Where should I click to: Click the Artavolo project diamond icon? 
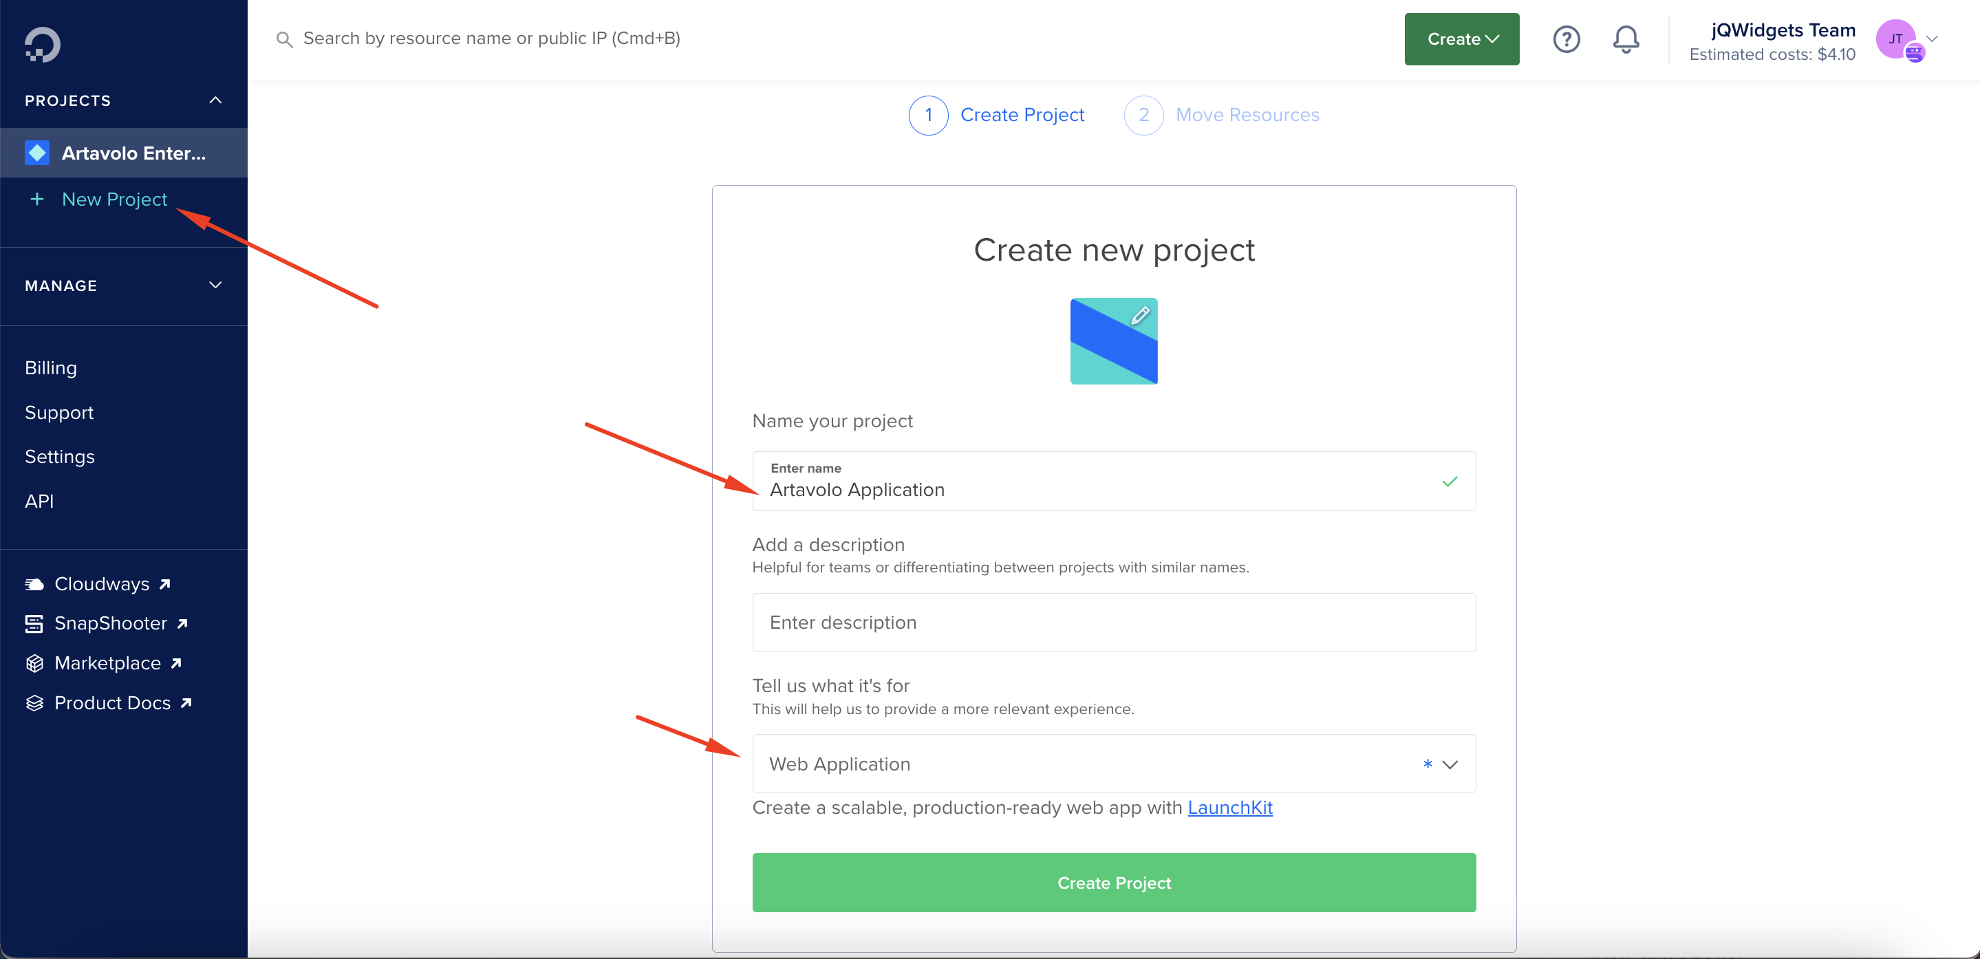(37, 153)
